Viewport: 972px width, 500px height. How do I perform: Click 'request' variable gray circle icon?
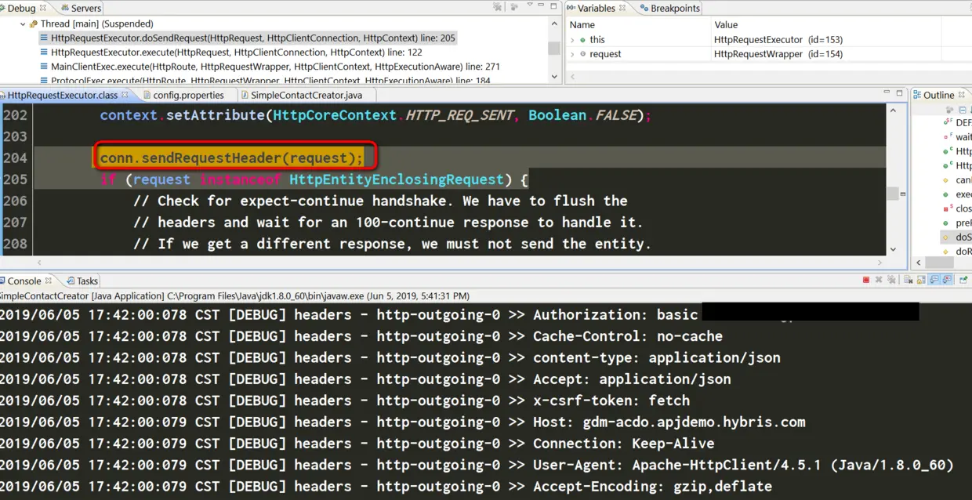click(x=582, y=54)
